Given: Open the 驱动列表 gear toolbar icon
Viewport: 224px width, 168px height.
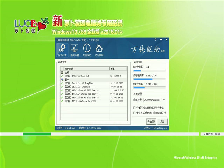Looking at the screenshot, I should pyautogui.click(x=62, y=50).
